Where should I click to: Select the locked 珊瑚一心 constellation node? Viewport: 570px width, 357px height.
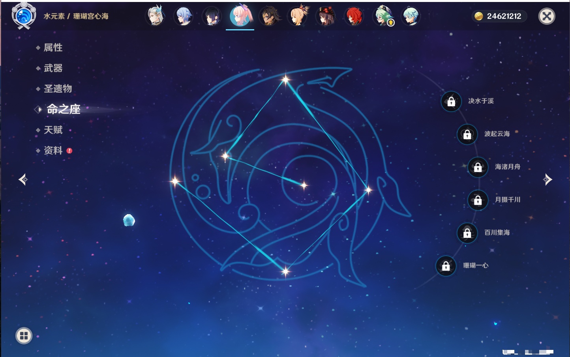tap(446, 266)
